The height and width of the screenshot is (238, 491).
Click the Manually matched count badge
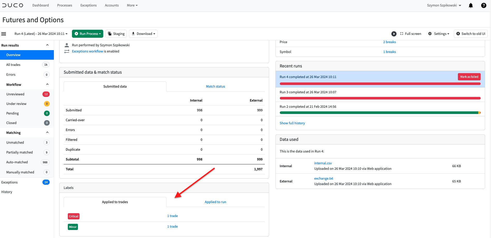[47, 172]
